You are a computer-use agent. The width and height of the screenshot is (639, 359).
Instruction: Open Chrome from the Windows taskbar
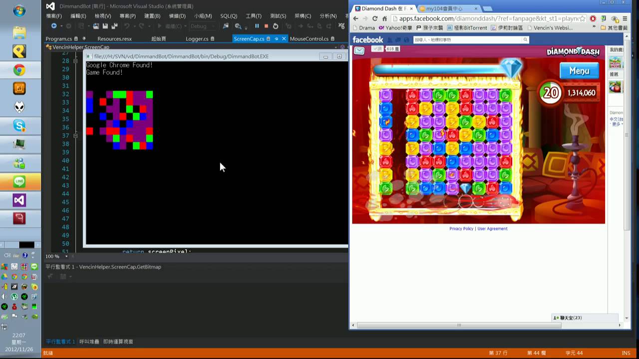tap(19, 70)
